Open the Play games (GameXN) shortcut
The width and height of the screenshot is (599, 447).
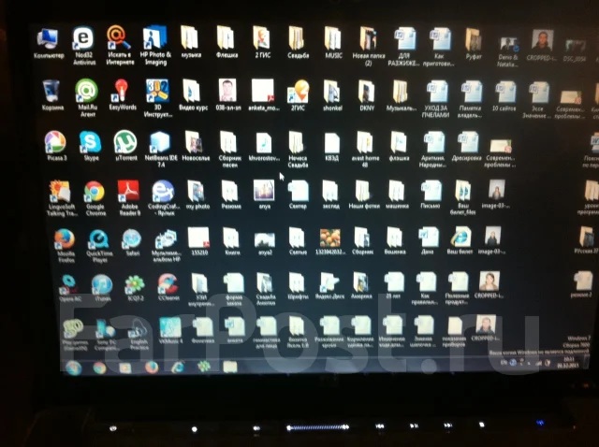[75, 335]
